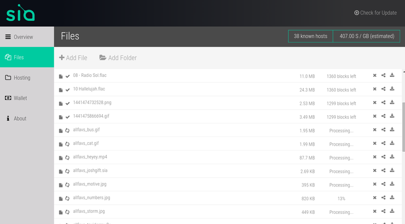
Task: Download allfavs_storm.jpg file
Action: 392,211
